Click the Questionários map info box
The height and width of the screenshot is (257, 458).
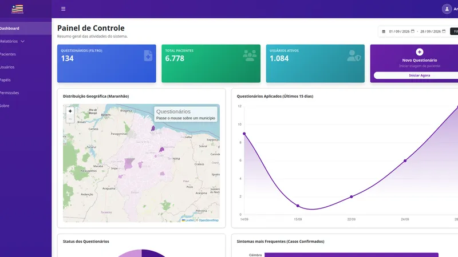(x=185, y=114)
